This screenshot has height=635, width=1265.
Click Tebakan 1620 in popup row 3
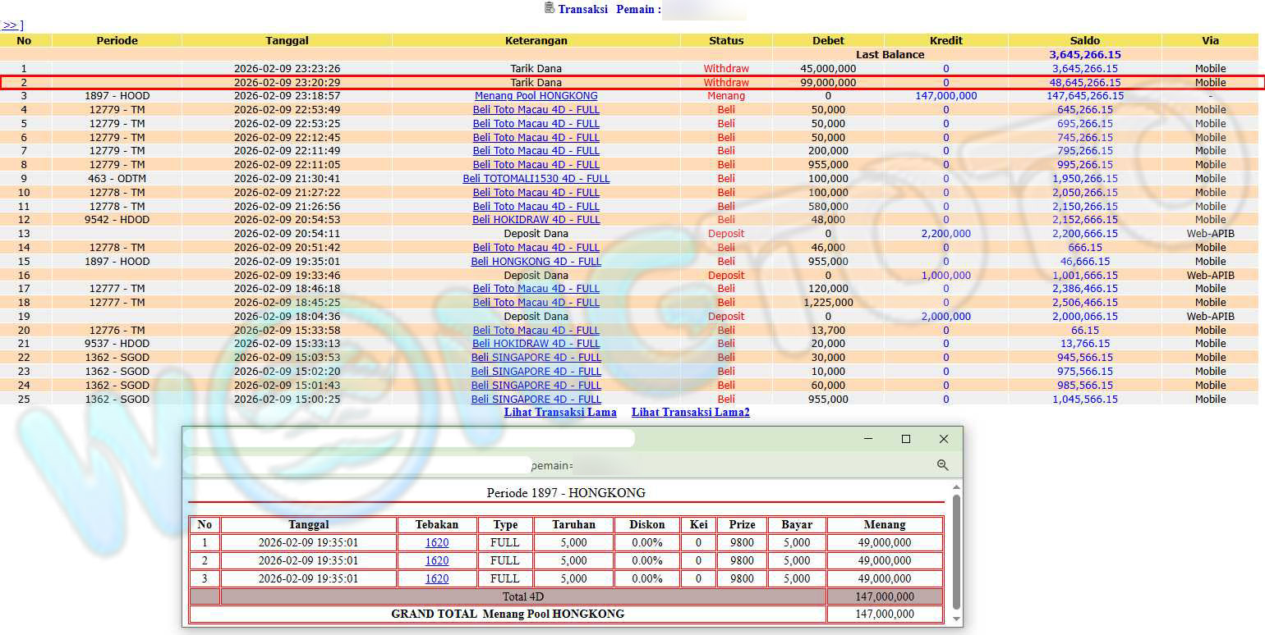coord(437,579)
